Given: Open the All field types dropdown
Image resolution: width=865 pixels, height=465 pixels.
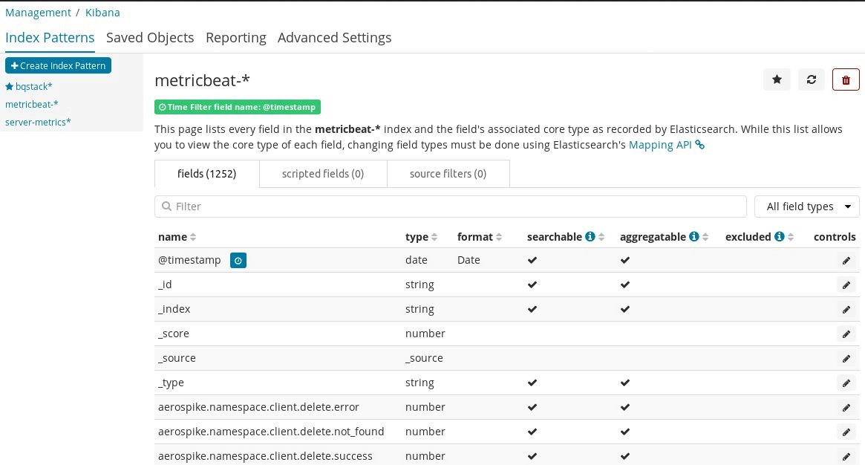Looking at the screenshot, I should (x=806, y=207).
